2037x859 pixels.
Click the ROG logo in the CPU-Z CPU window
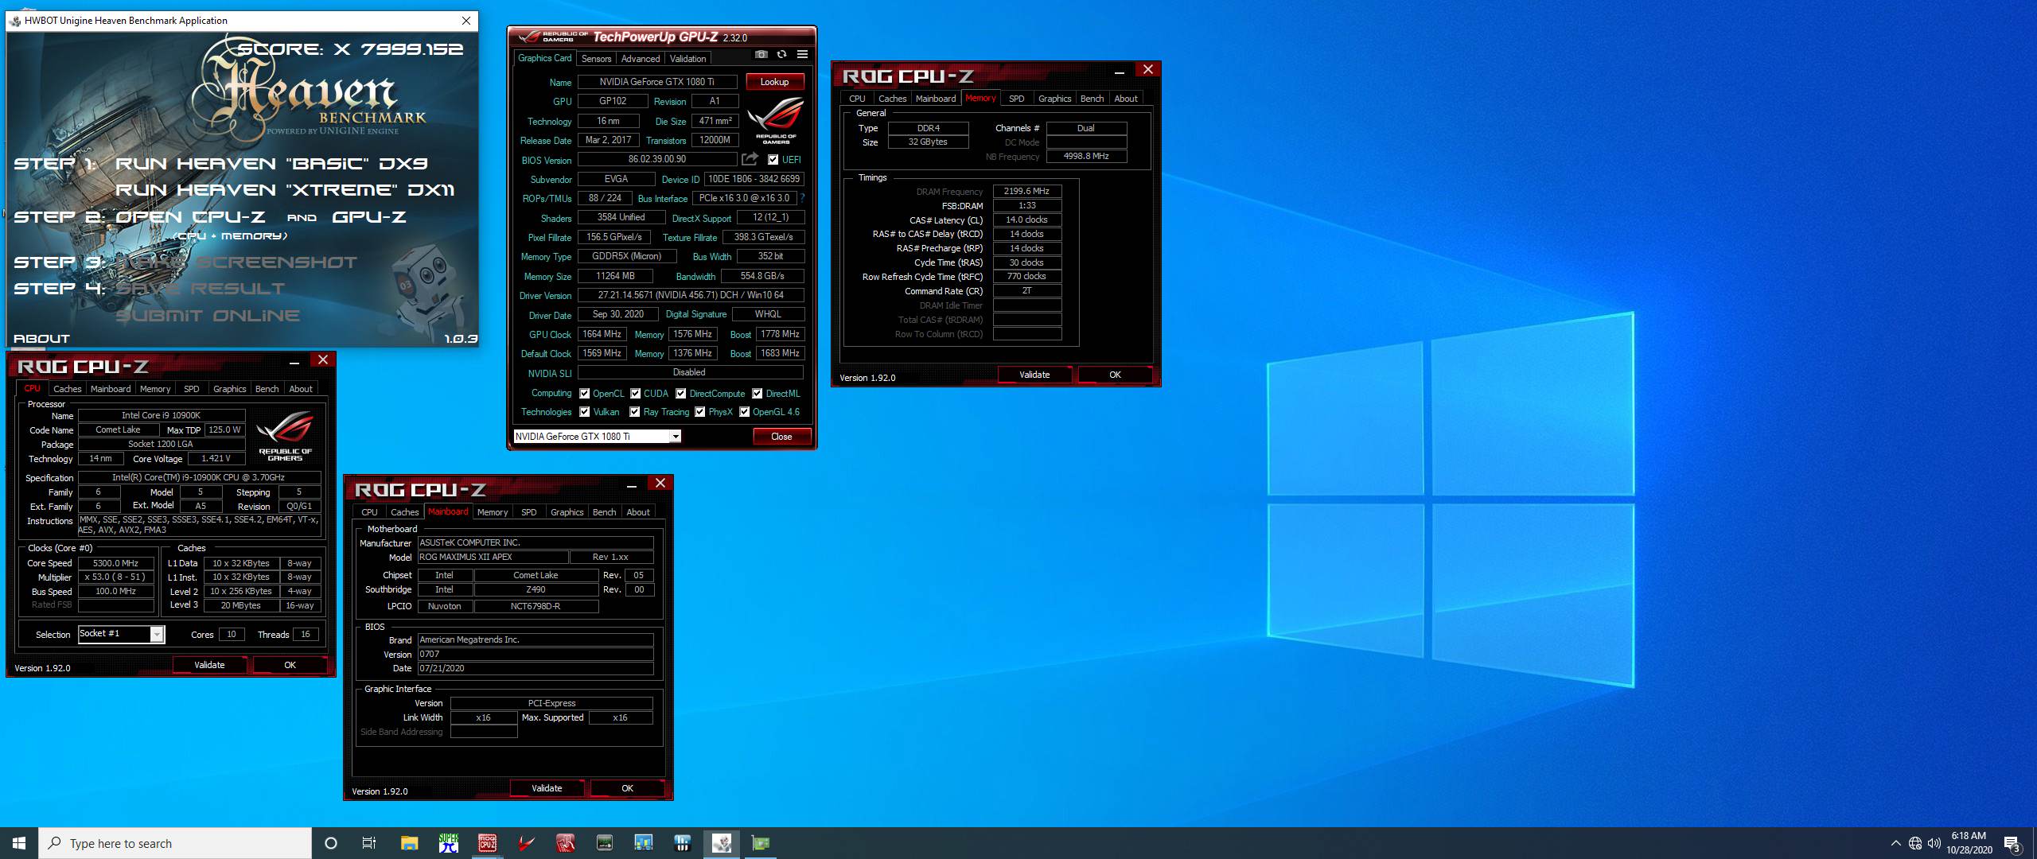[x=285, y=435]
